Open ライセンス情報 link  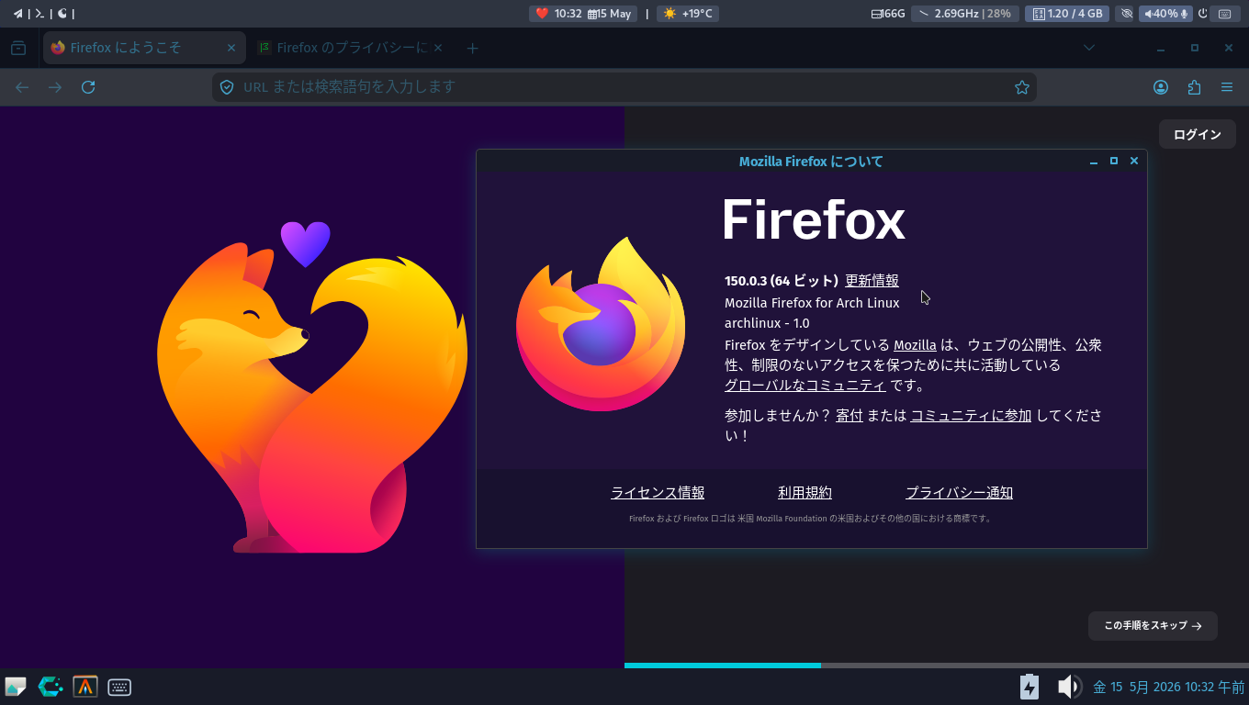tap(658, 493)
